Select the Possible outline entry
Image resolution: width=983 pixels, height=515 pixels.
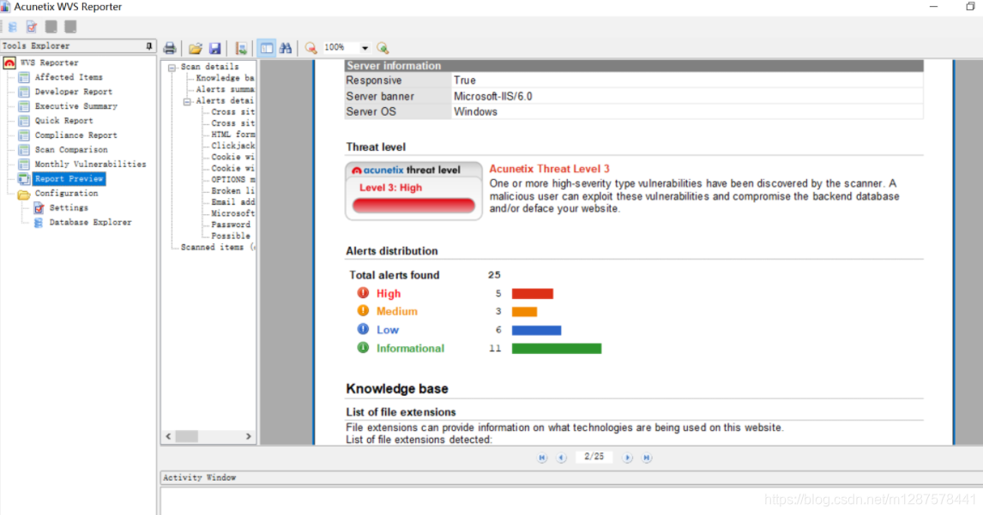pos(231,236)
